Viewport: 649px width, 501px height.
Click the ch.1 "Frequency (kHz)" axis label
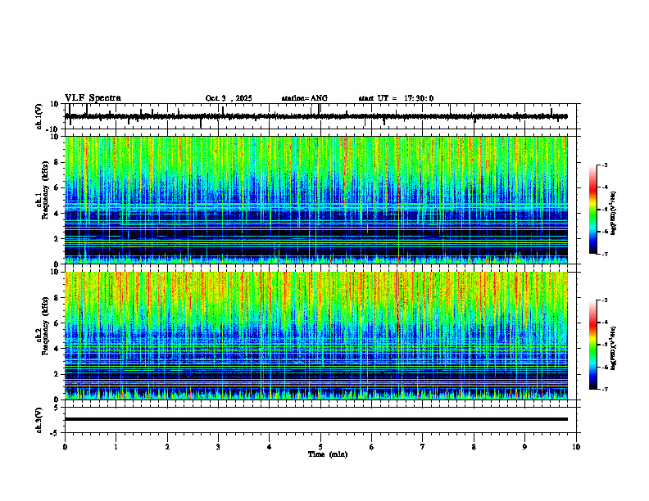(x=46, y=191)
